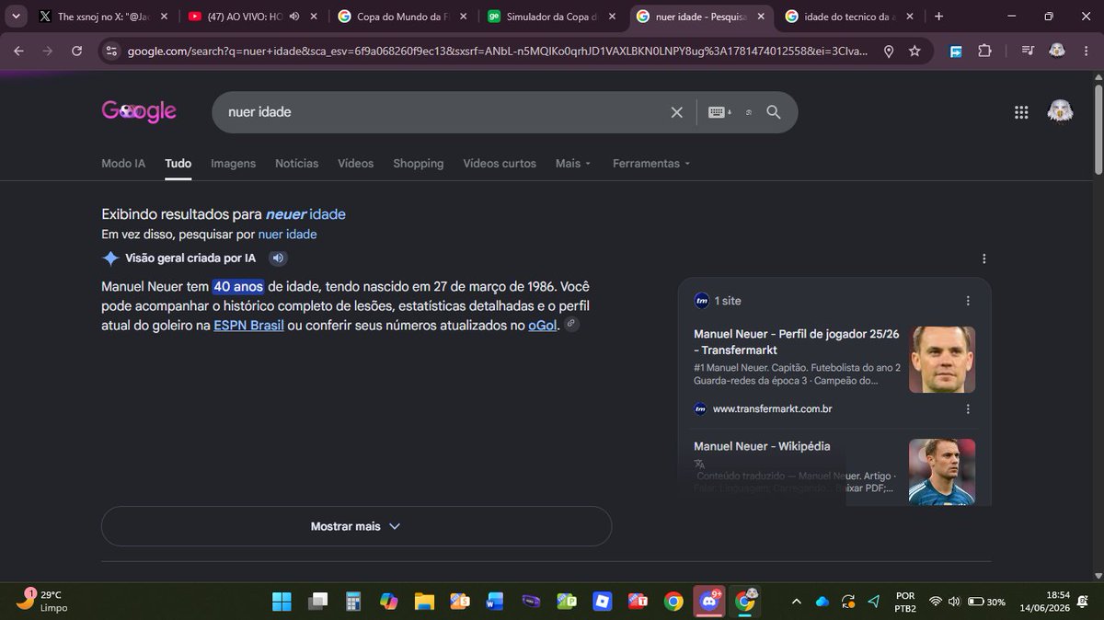This screenshot has height=620, width=1104.
Task: Switch to the Modo IA tab
Action: coord(123,163)
